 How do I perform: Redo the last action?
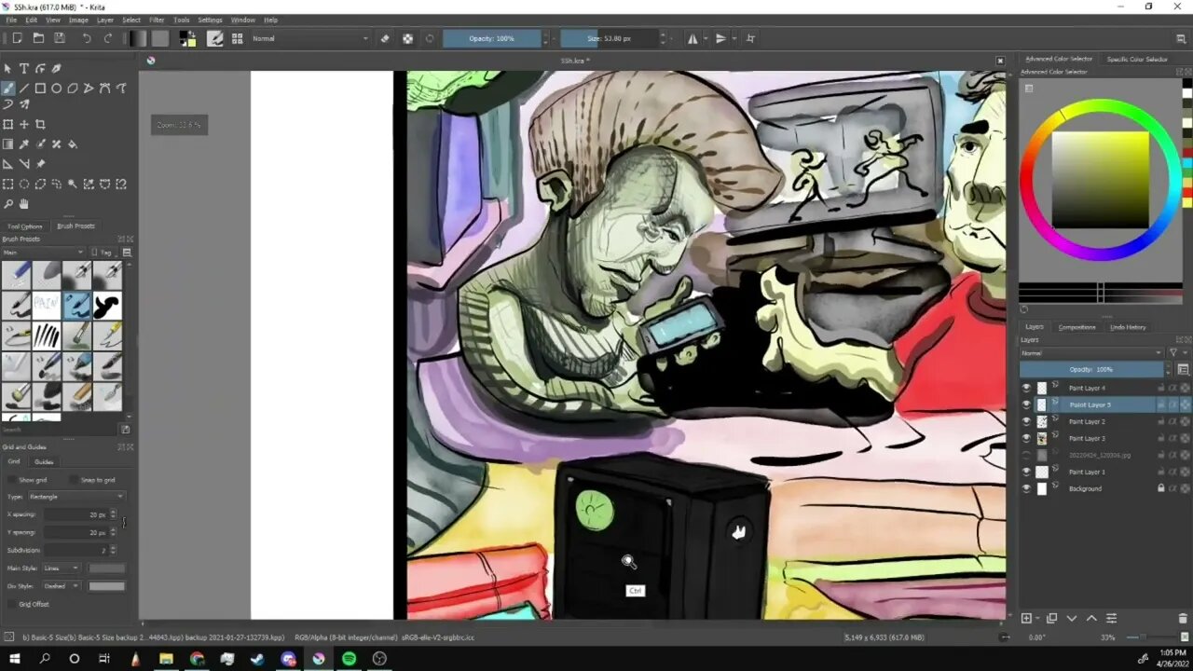(108, 38)
